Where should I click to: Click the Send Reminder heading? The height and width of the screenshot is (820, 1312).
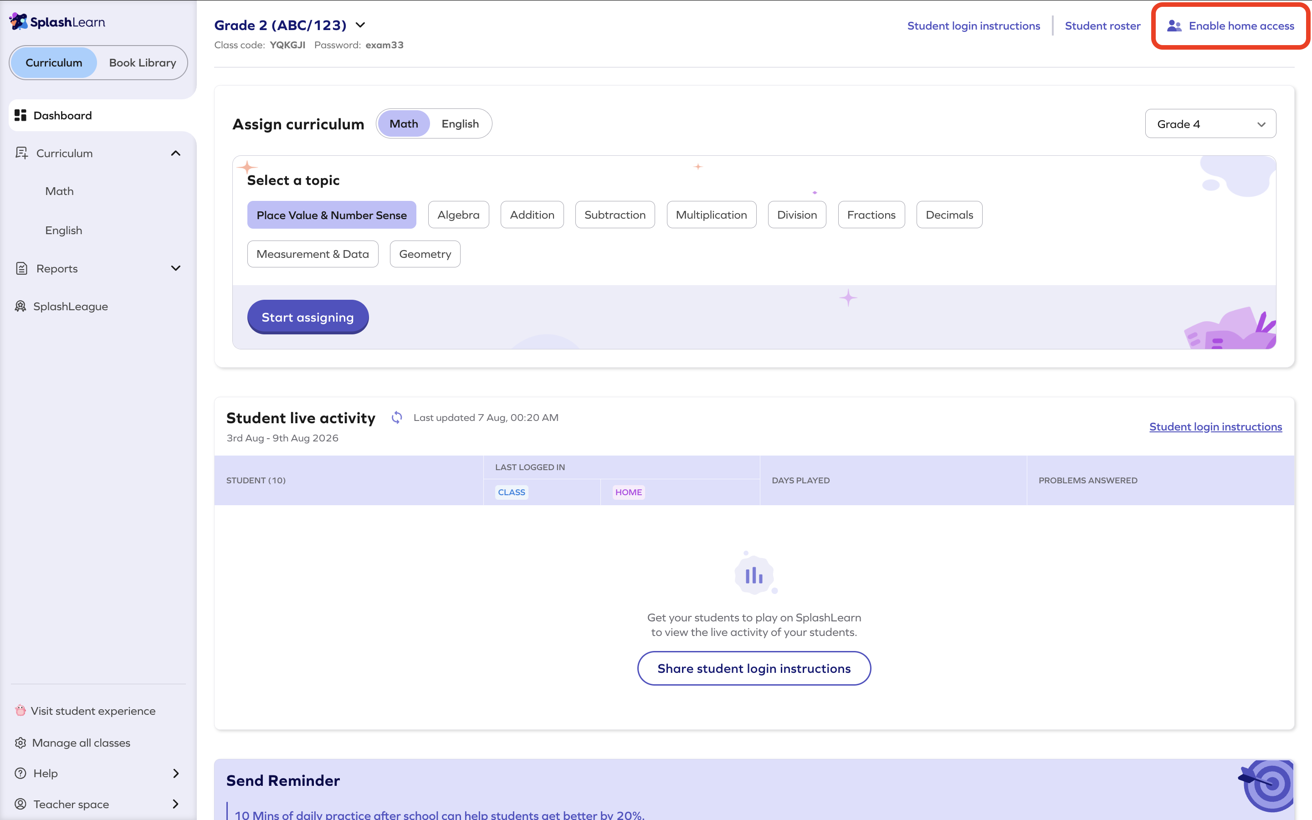click(x=283, y=780)
